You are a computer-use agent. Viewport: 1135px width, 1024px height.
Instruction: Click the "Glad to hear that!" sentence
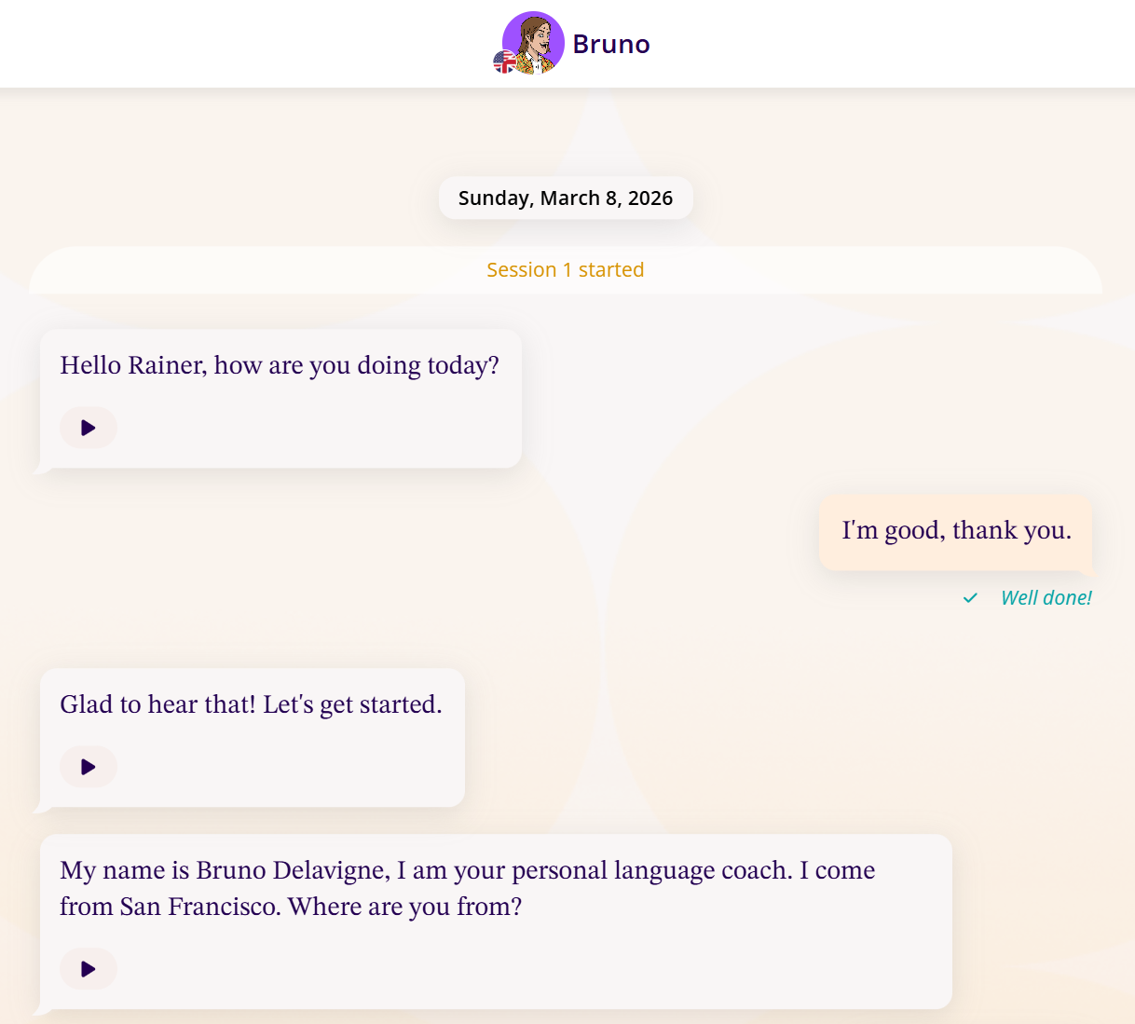[x=157, y=704]
